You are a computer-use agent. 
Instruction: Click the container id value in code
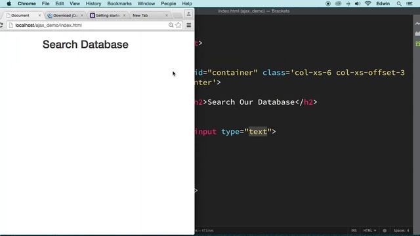(232, 73)
